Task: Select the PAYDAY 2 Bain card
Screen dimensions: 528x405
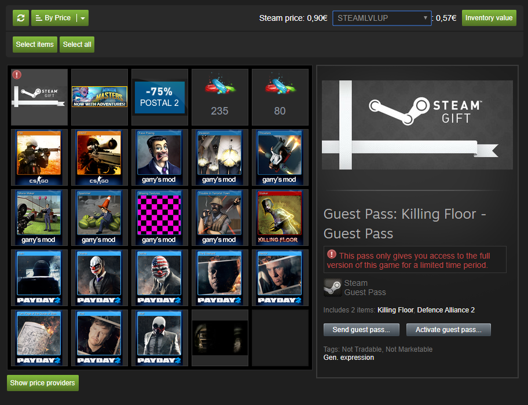Action: [39, 278]
